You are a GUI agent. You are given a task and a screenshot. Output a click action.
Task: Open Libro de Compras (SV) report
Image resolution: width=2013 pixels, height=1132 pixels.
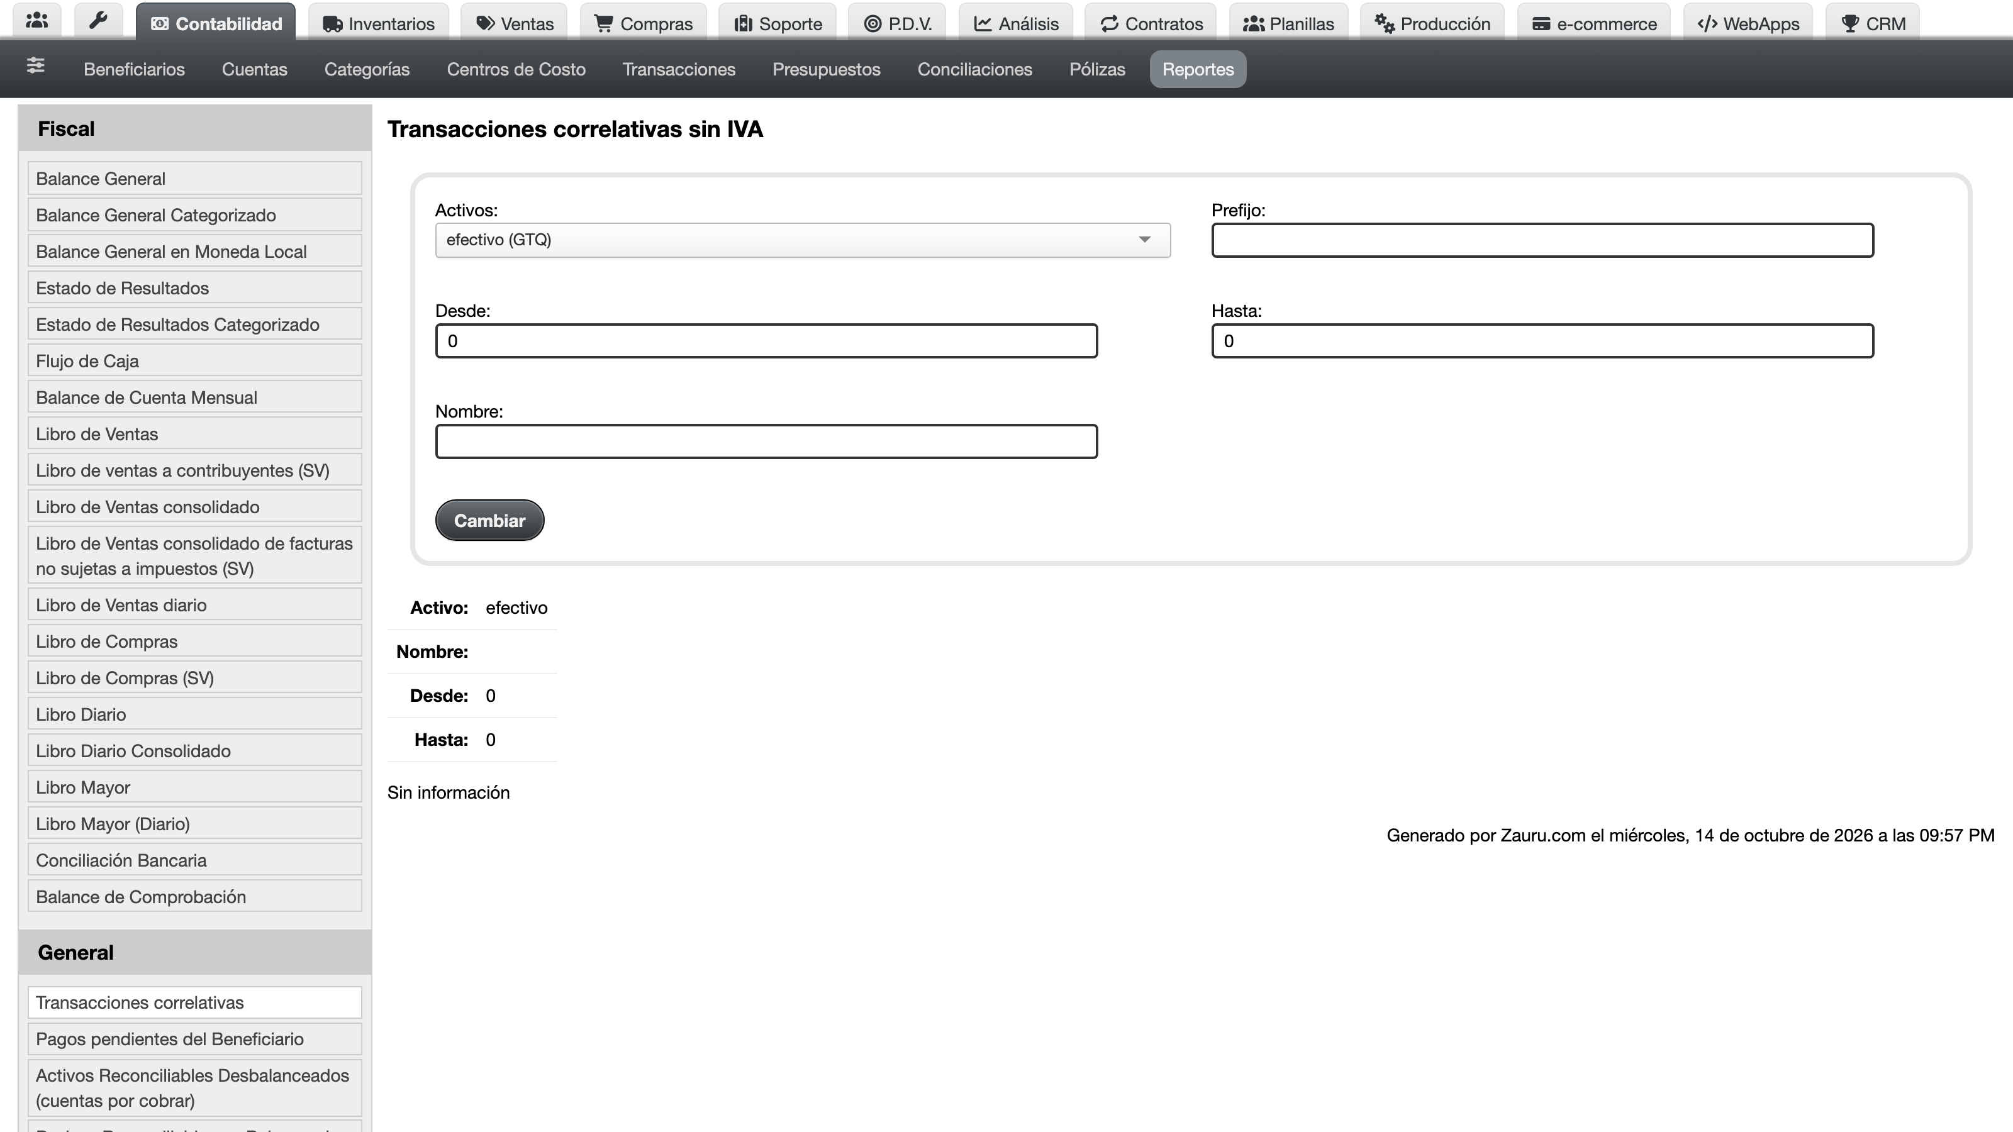click(194, 678)
